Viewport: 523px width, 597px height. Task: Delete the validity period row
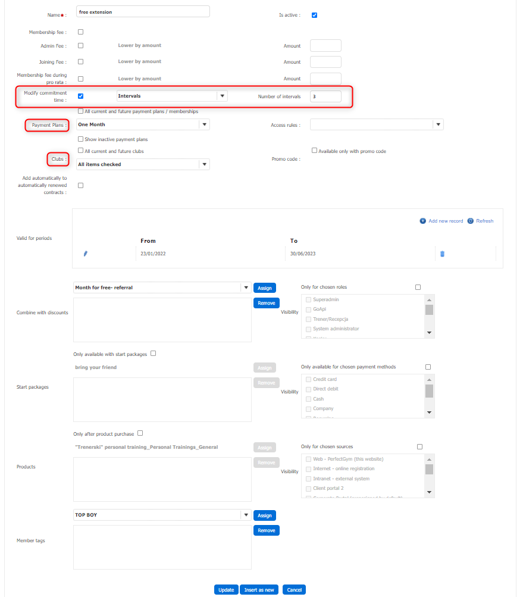442,253
